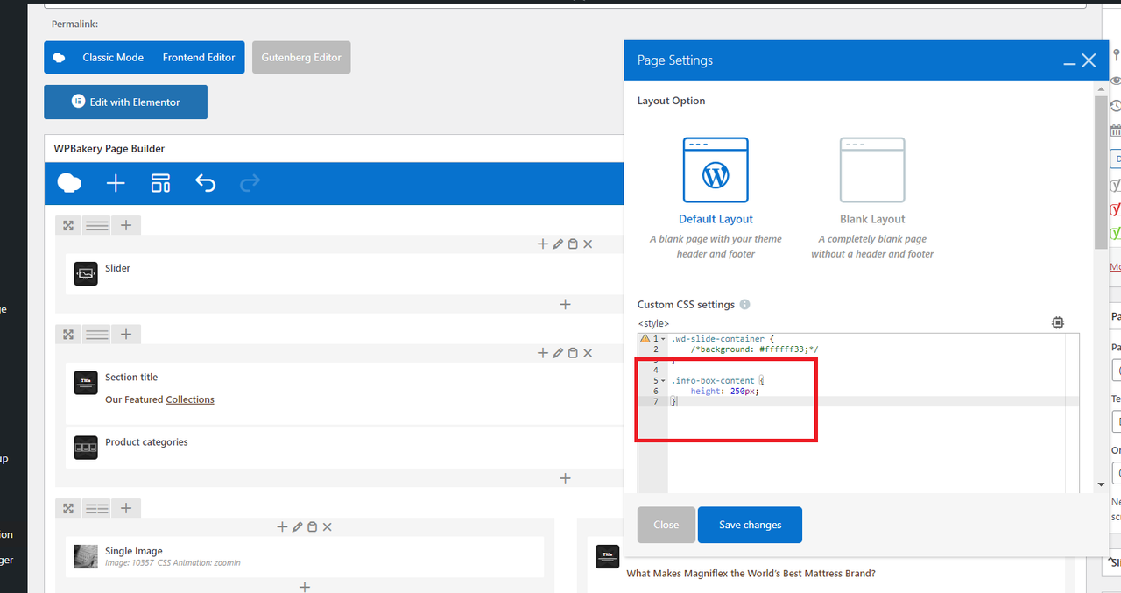Edit the Slider row using pencil icon

[x=558, y=244]
